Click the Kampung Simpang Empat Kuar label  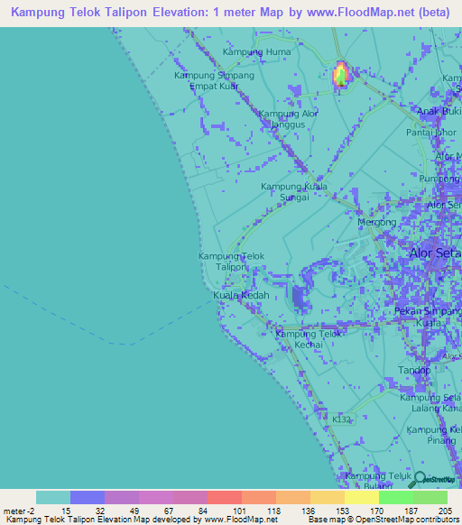coord(214,80)
